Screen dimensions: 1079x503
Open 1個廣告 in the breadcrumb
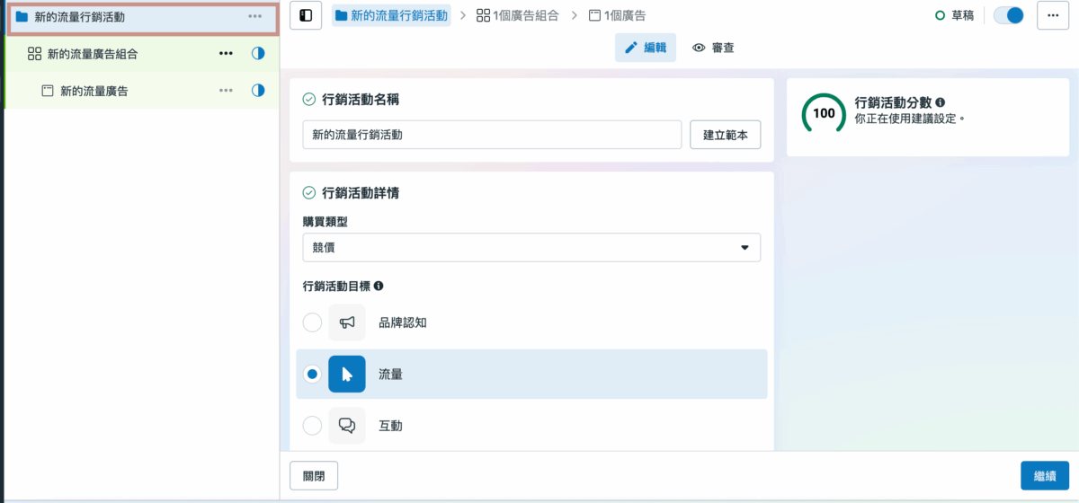pos(617,15)
